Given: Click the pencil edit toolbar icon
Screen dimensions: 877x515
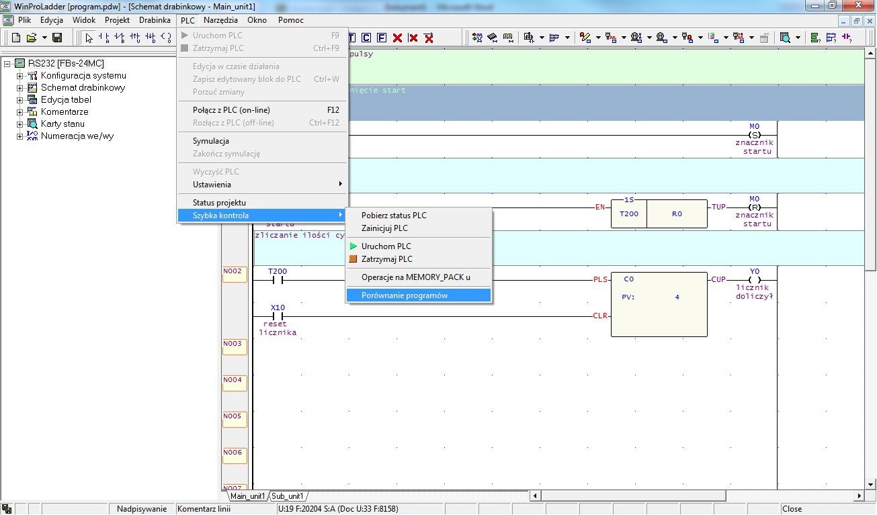Looking at the screenshot, I should [585, 38].
